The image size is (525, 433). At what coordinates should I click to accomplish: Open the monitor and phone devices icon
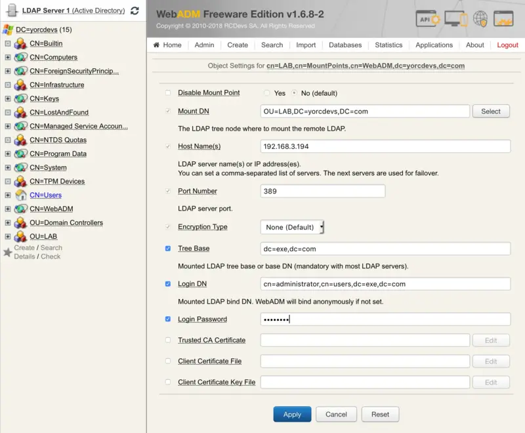tap(455, 18)
